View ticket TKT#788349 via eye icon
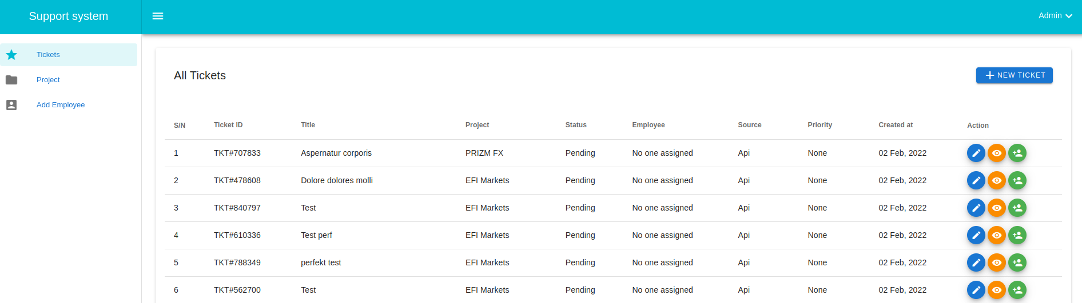 [996, 262]
